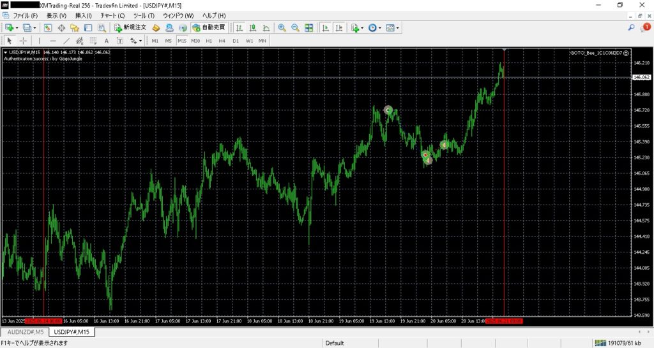Select the Crosshair tool
The height and width of the screenshot is (348, 654).
[24, 41]
